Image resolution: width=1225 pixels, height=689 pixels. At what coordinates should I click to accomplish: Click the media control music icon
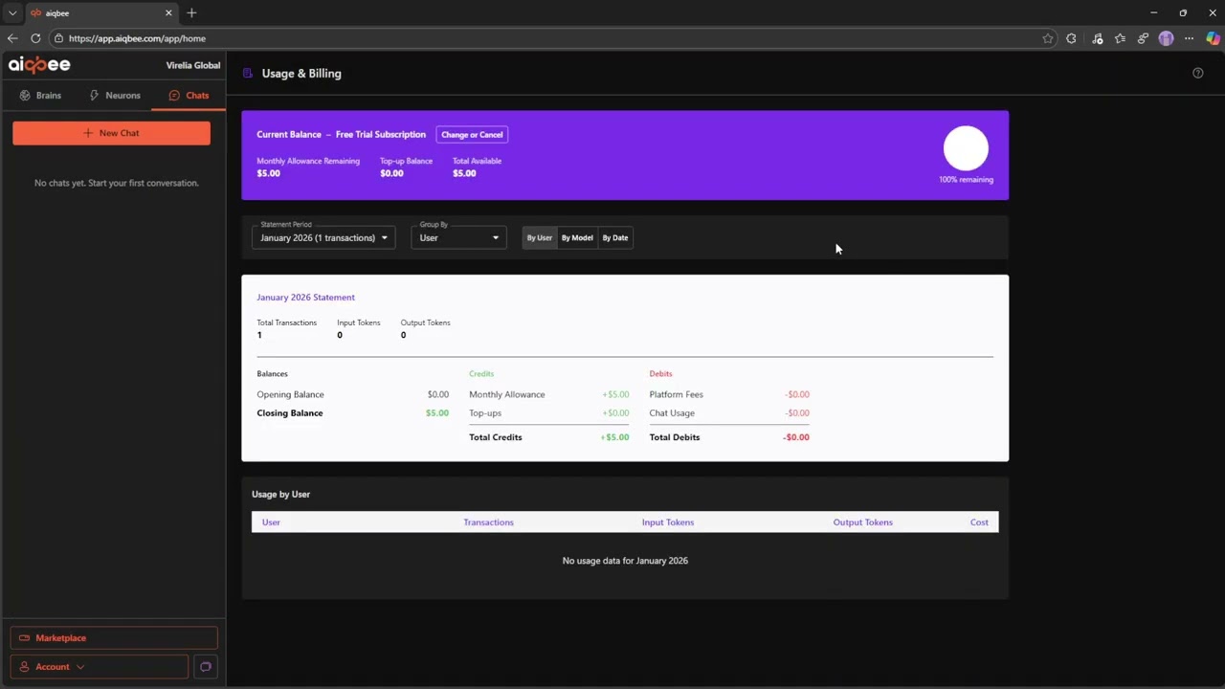tap(1098, 38)
